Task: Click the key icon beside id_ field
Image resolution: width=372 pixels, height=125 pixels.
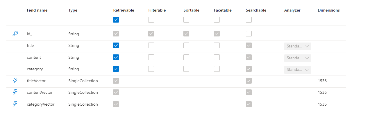Action: (x=15, y=34)
